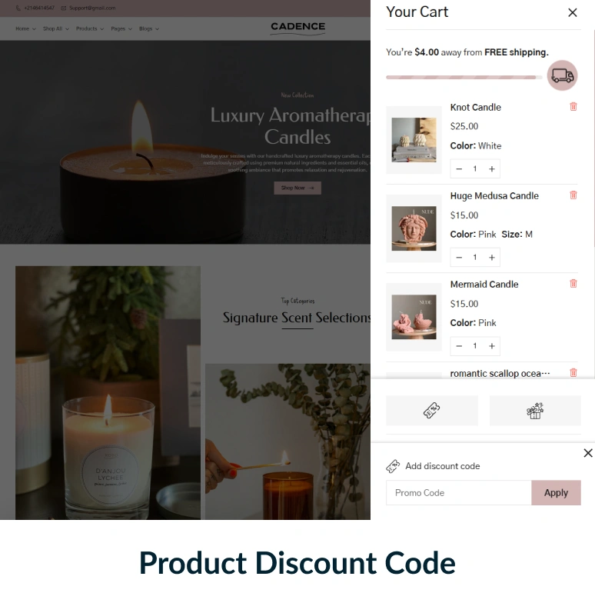Open the Pages menu
This screenshot has width=595, height=603.
[x=121, y=28]
